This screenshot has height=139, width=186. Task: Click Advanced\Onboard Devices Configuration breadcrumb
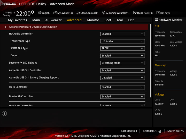[x=33, y=27]
